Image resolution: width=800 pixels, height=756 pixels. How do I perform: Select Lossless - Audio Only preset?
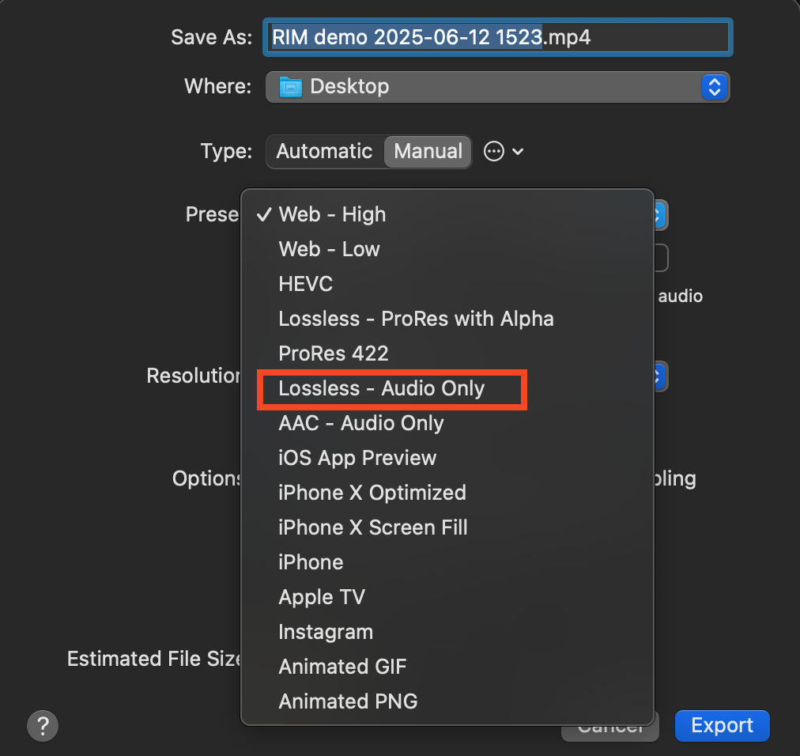pyautogui.click(x=381, y=388)
